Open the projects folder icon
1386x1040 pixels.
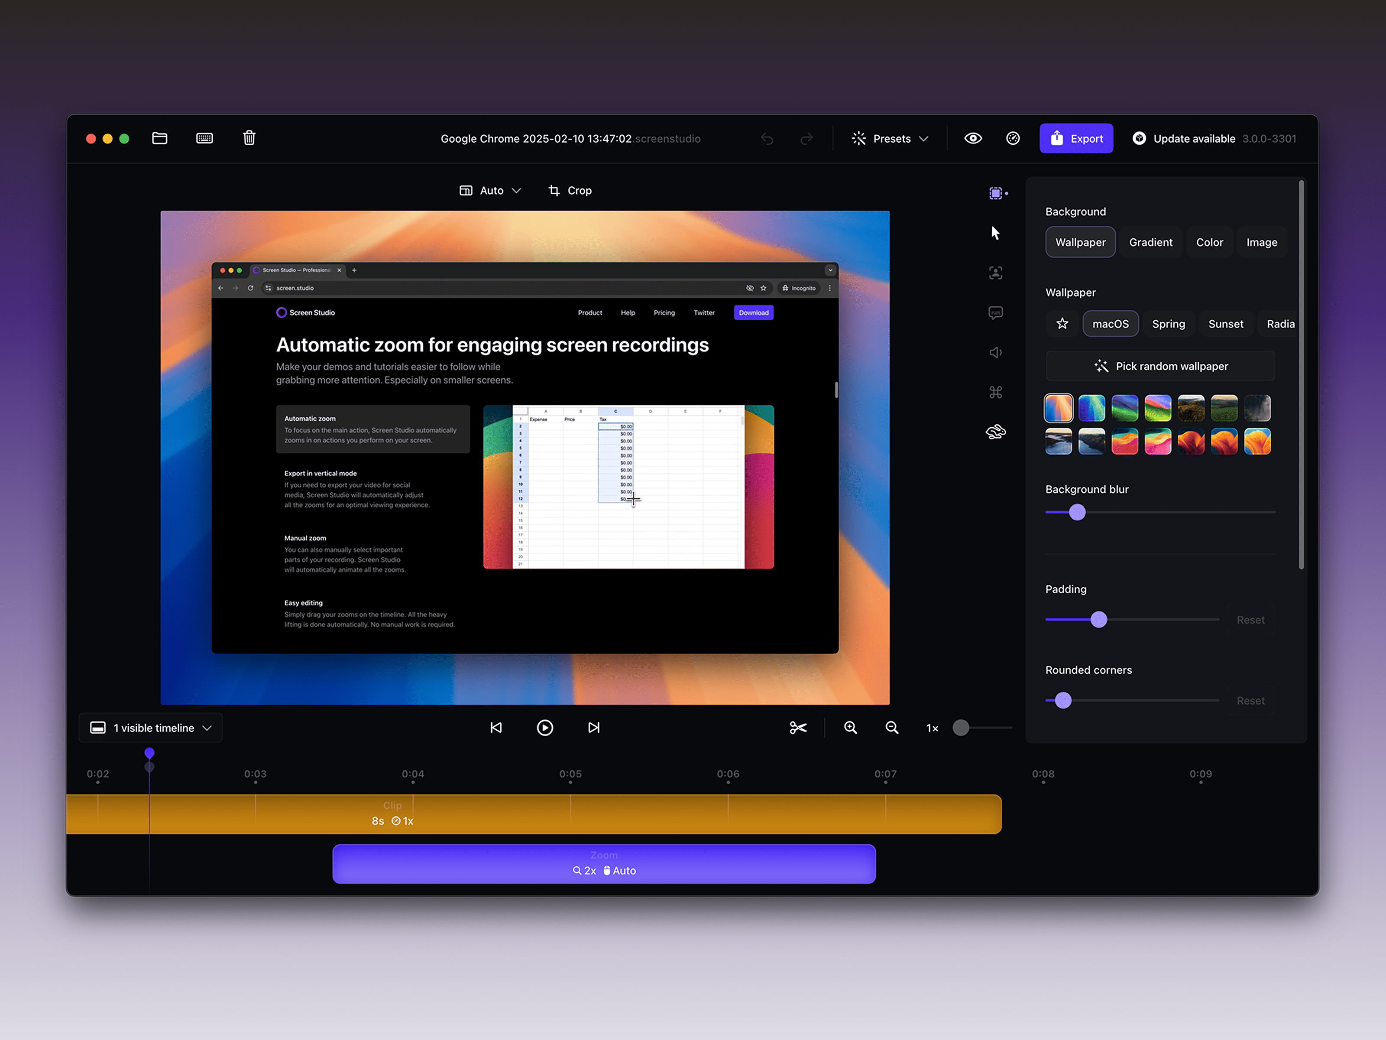[160, 139]
